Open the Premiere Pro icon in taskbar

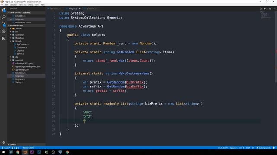(x=32, y=152)
